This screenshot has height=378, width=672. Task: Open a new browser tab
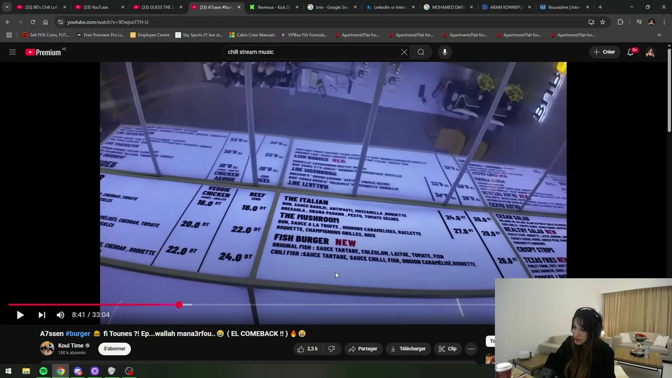[x=600, y=7]
